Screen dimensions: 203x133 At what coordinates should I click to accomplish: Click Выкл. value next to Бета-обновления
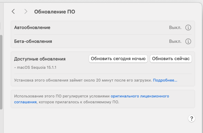(175, 41)
